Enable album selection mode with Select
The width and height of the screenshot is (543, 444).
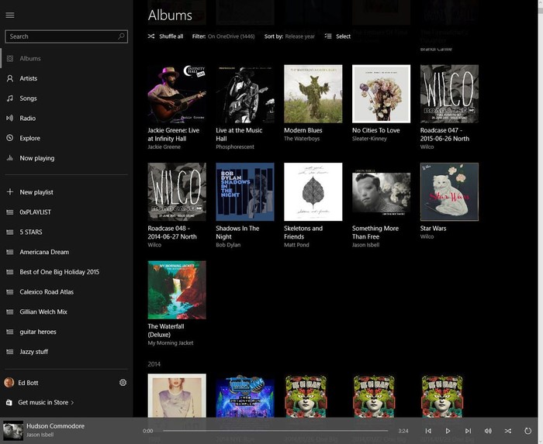[337, 36]
